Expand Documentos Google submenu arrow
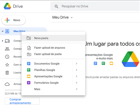Image resolution: width=140 pixels, height=105 pixels. pos(76,64)
